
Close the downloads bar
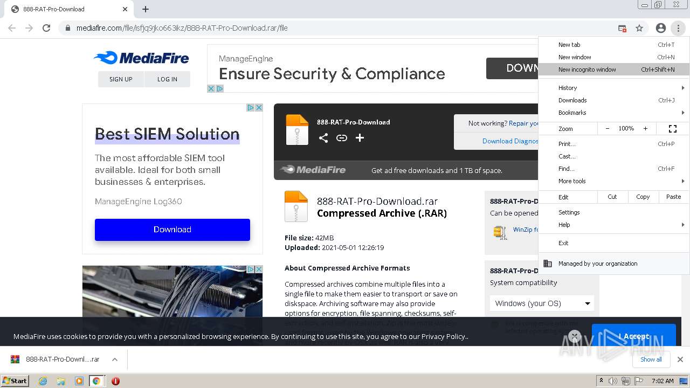click(x=680, y=359)
